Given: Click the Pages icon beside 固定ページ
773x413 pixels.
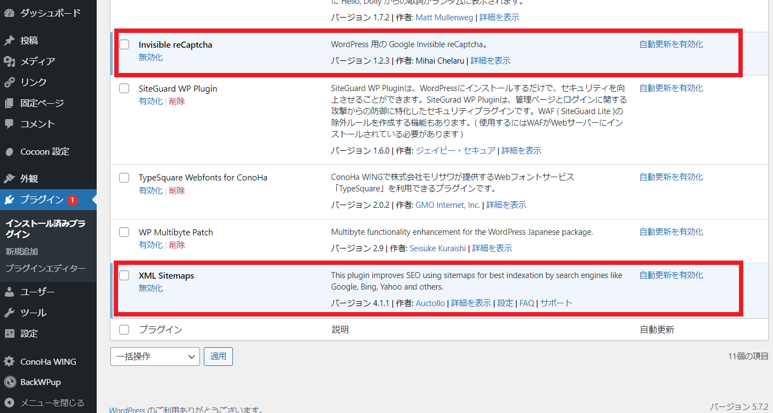Looking at the screenshot, I should click(x=9, y=103).
